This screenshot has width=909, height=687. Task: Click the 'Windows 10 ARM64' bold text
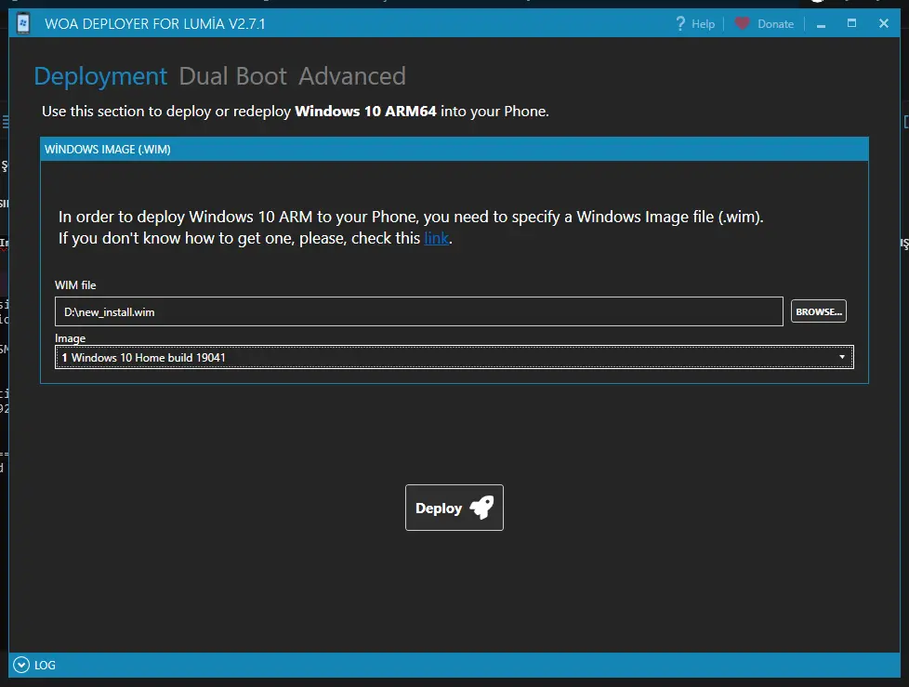(x=365, y=112)
